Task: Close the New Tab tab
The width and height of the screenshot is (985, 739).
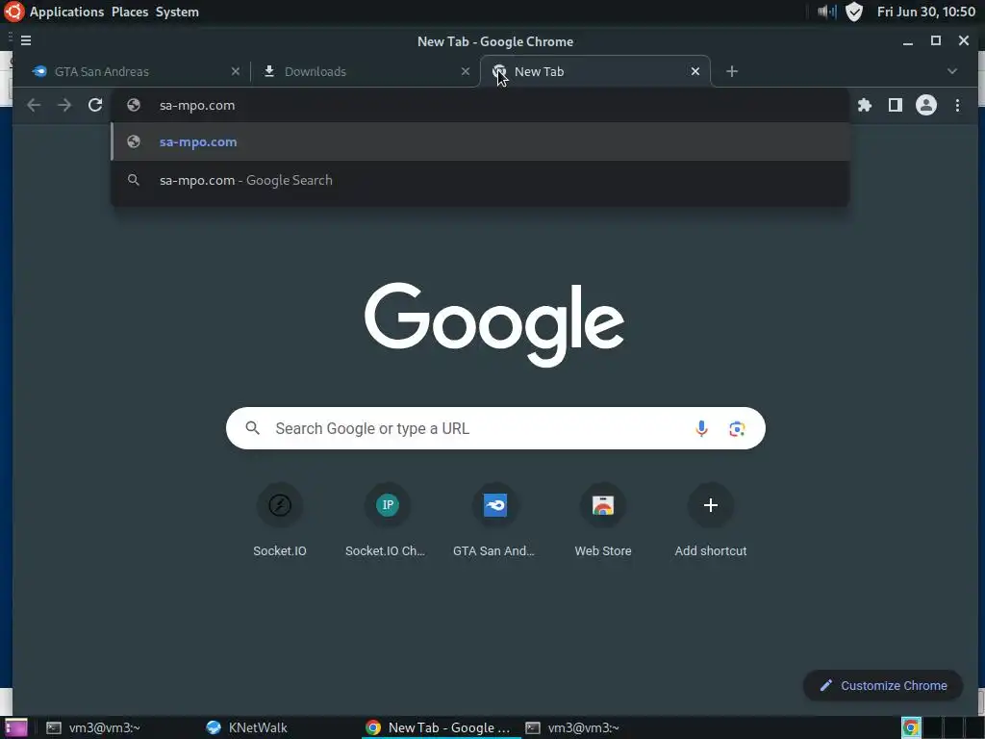Action: (x=695, y=71)
